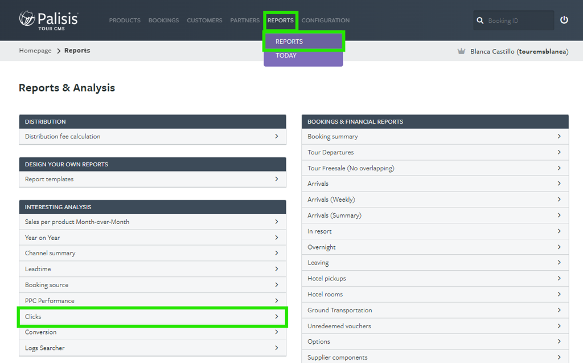Click the Distribution section header
This screenshot has height=363, width=583.
coord(153,122)
